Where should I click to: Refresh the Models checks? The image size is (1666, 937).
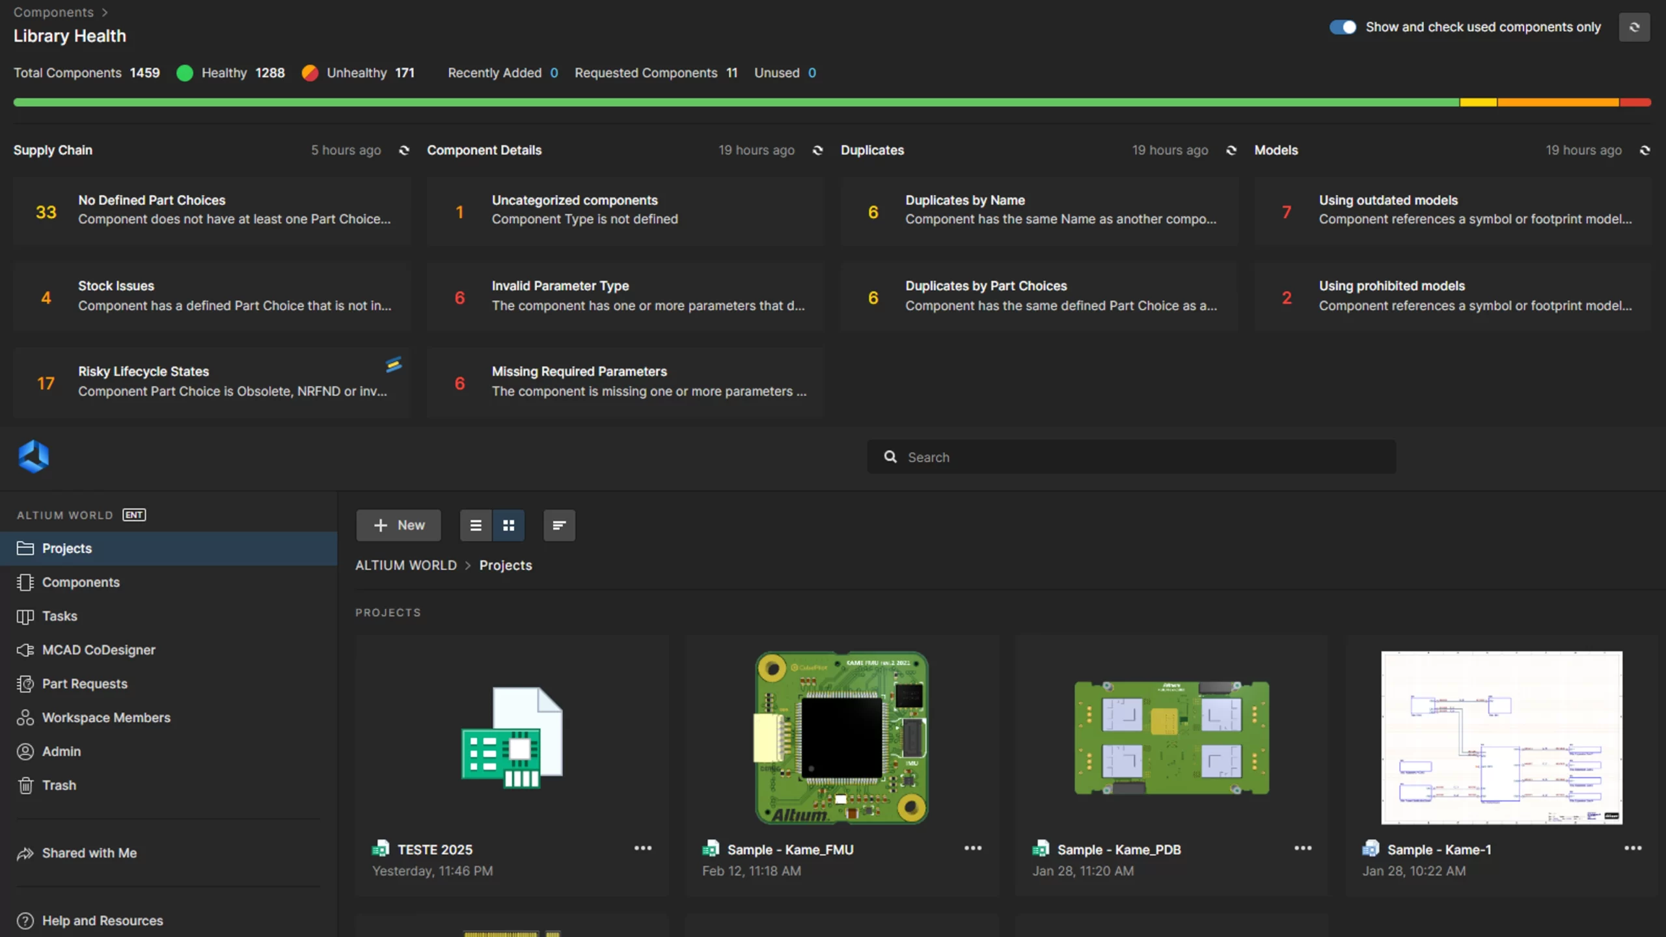(1645, 150)
